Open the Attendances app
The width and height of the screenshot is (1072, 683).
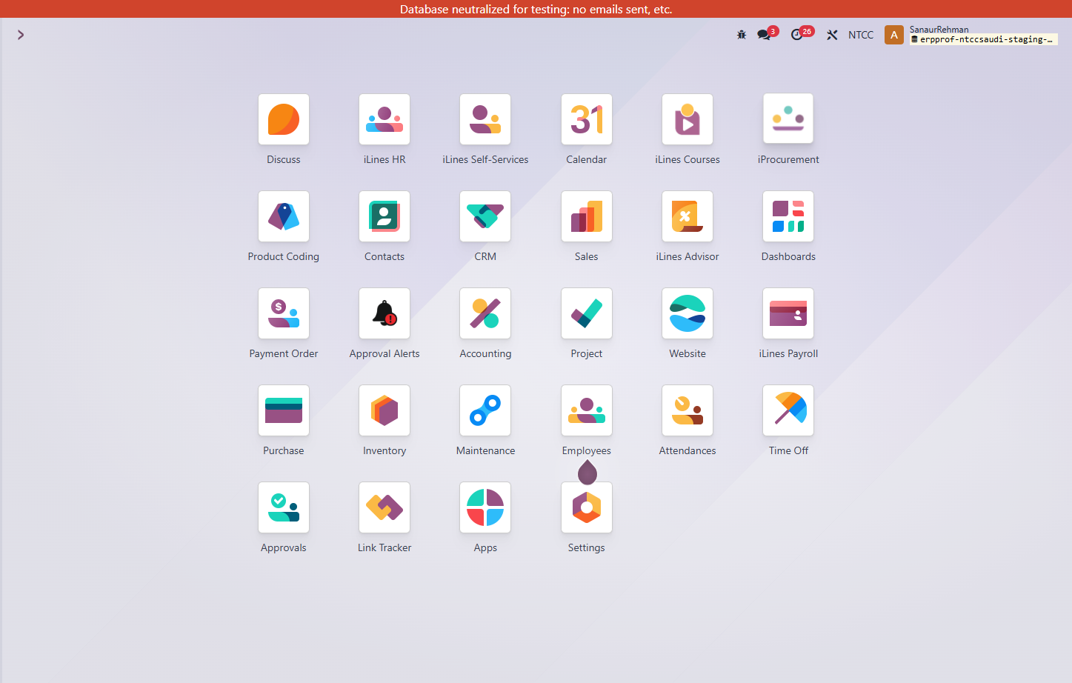pos(688,410)
